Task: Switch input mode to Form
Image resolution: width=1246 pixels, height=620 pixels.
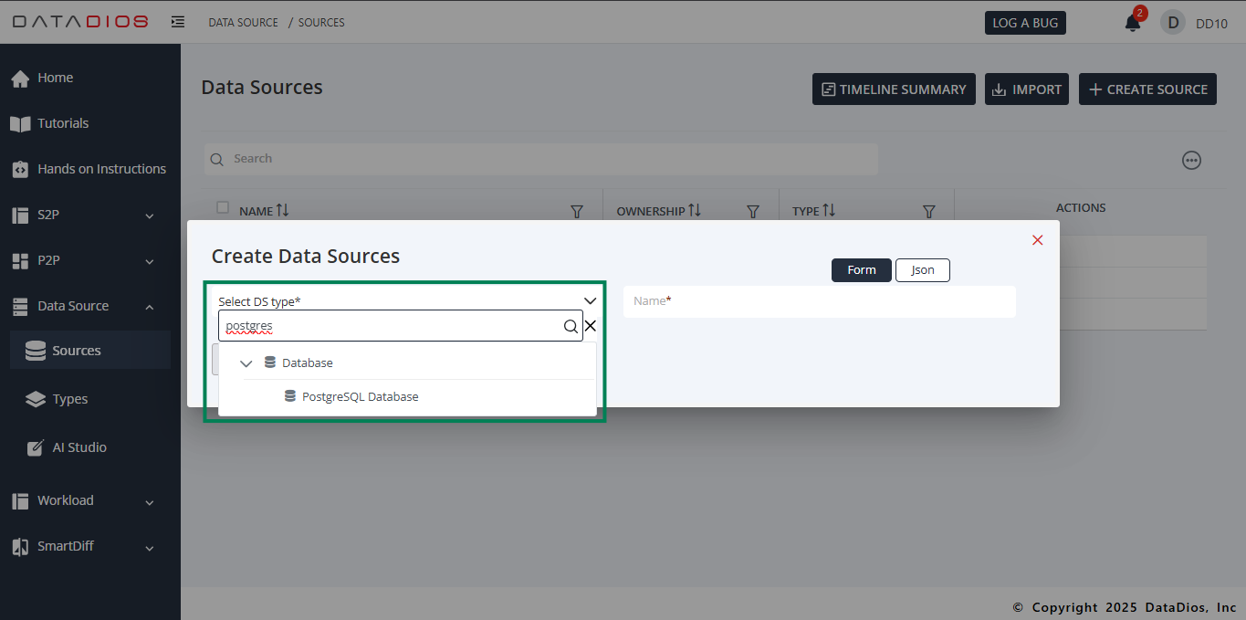Action: point(861,269)
